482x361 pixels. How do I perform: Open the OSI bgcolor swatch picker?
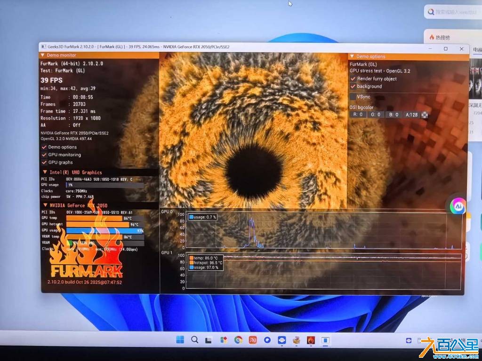[x=425, y=115]
